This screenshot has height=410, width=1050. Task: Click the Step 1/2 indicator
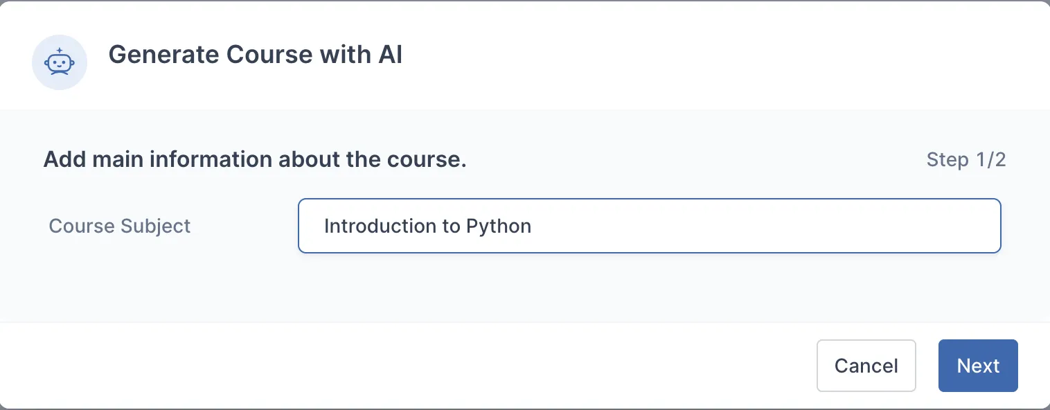click(x=966, y=160)
